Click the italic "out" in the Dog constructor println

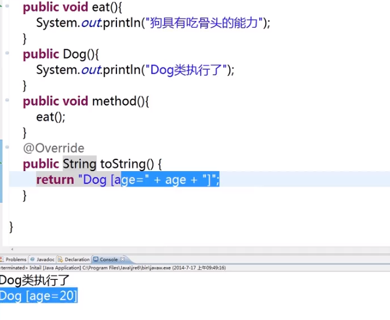point(91,70)
